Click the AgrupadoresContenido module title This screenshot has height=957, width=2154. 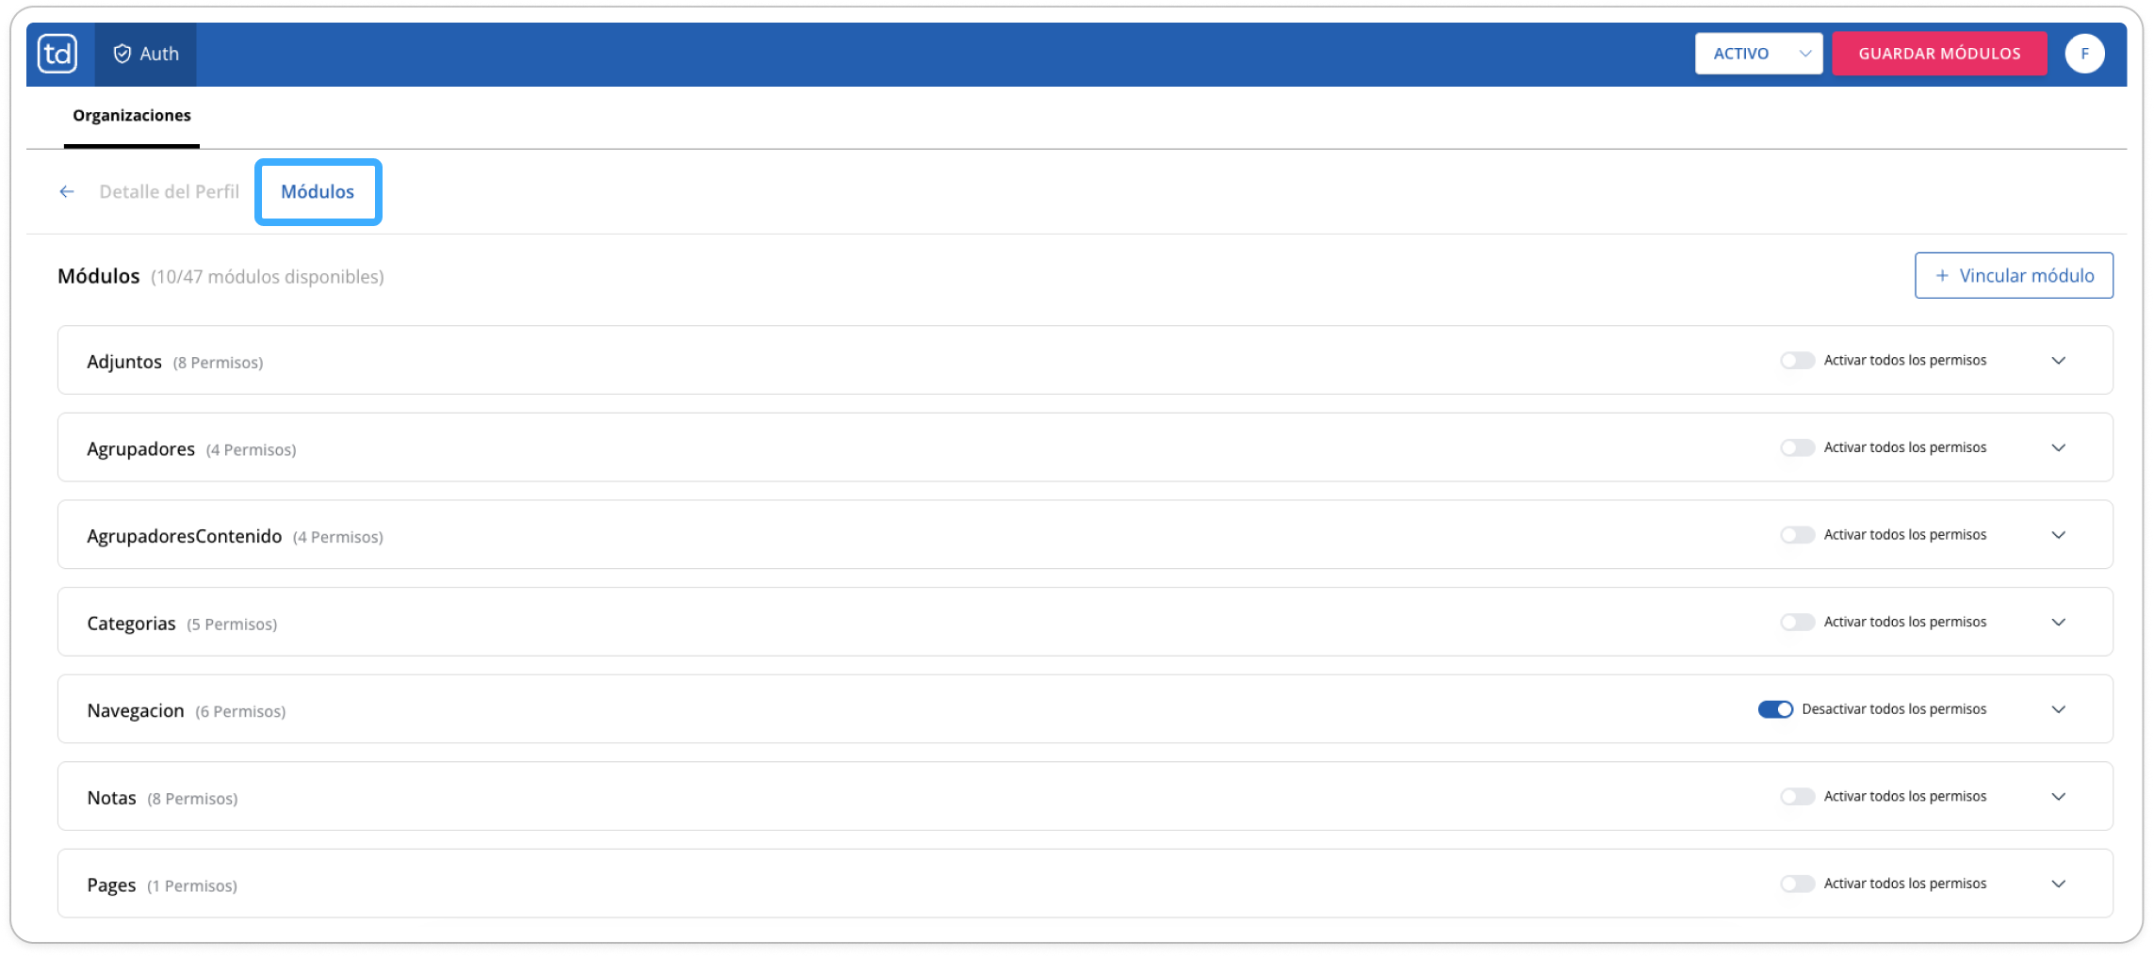[x=185, y=536]
